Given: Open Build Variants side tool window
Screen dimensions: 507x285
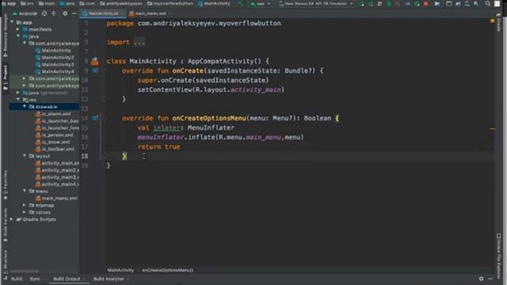Looking at the screenshot, I should coord(6,225).
